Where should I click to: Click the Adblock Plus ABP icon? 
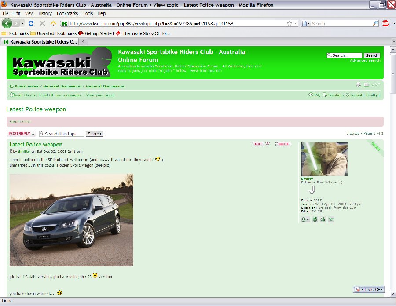(x=385, y=23)
